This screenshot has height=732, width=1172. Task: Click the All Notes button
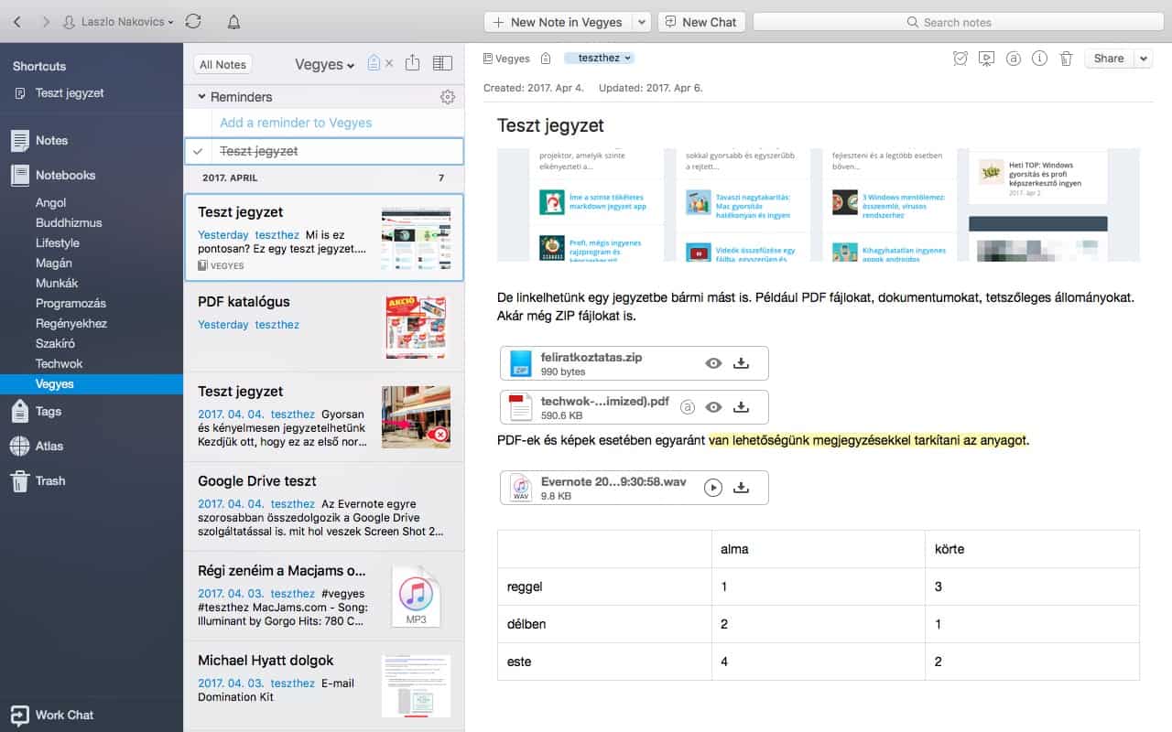tap(222, 64)
